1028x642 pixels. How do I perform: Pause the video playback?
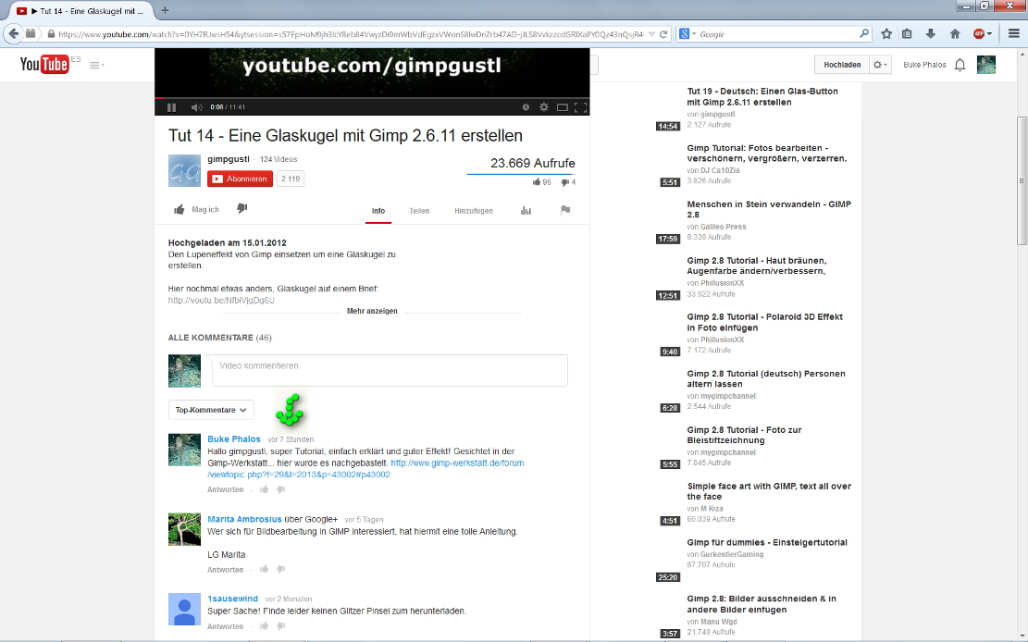click(171, 107)
